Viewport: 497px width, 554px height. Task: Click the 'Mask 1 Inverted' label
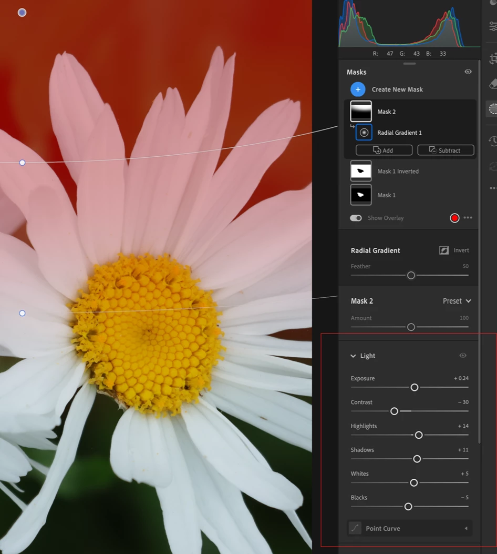pos(398,172)
